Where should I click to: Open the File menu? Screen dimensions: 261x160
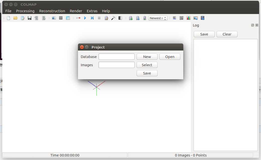coord(8,11)
